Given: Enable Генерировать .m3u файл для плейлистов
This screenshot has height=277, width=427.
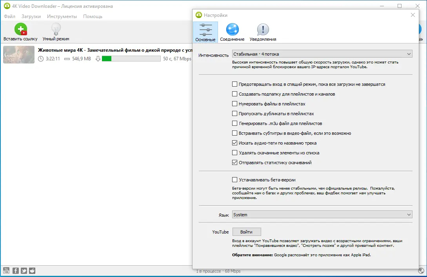Looking at the screenshot, I should (x=234, y=123).
